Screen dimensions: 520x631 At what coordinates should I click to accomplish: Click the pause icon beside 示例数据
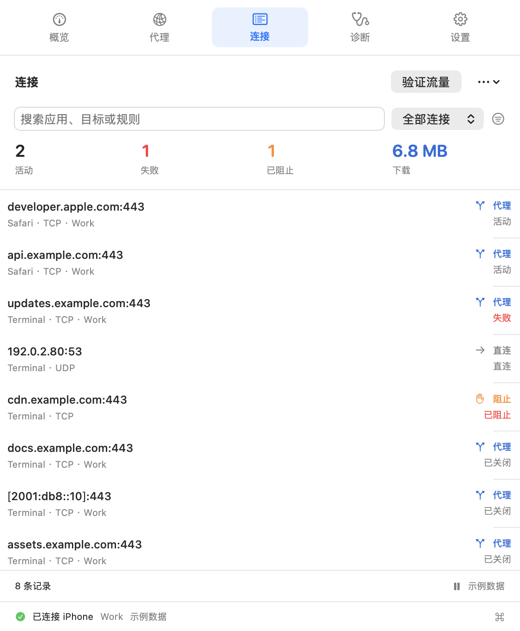[x=457, y=586]
